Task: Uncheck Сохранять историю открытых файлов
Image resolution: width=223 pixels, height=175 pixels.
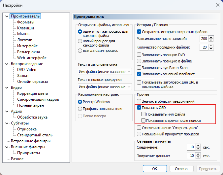Action: coord(139,32)
